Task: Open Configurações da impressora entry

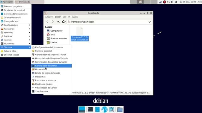Action: [x=51, y=47]
